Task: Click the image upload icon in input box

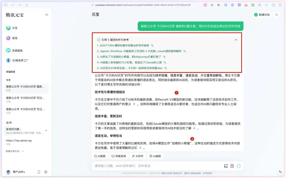Action: point(226,166)
